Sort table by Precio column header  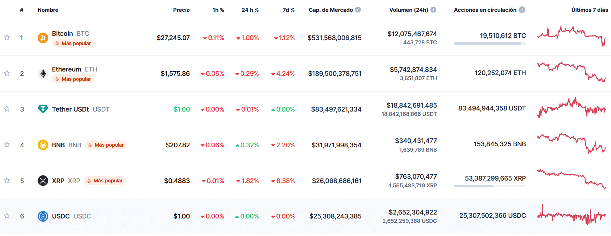coord(181,10)
